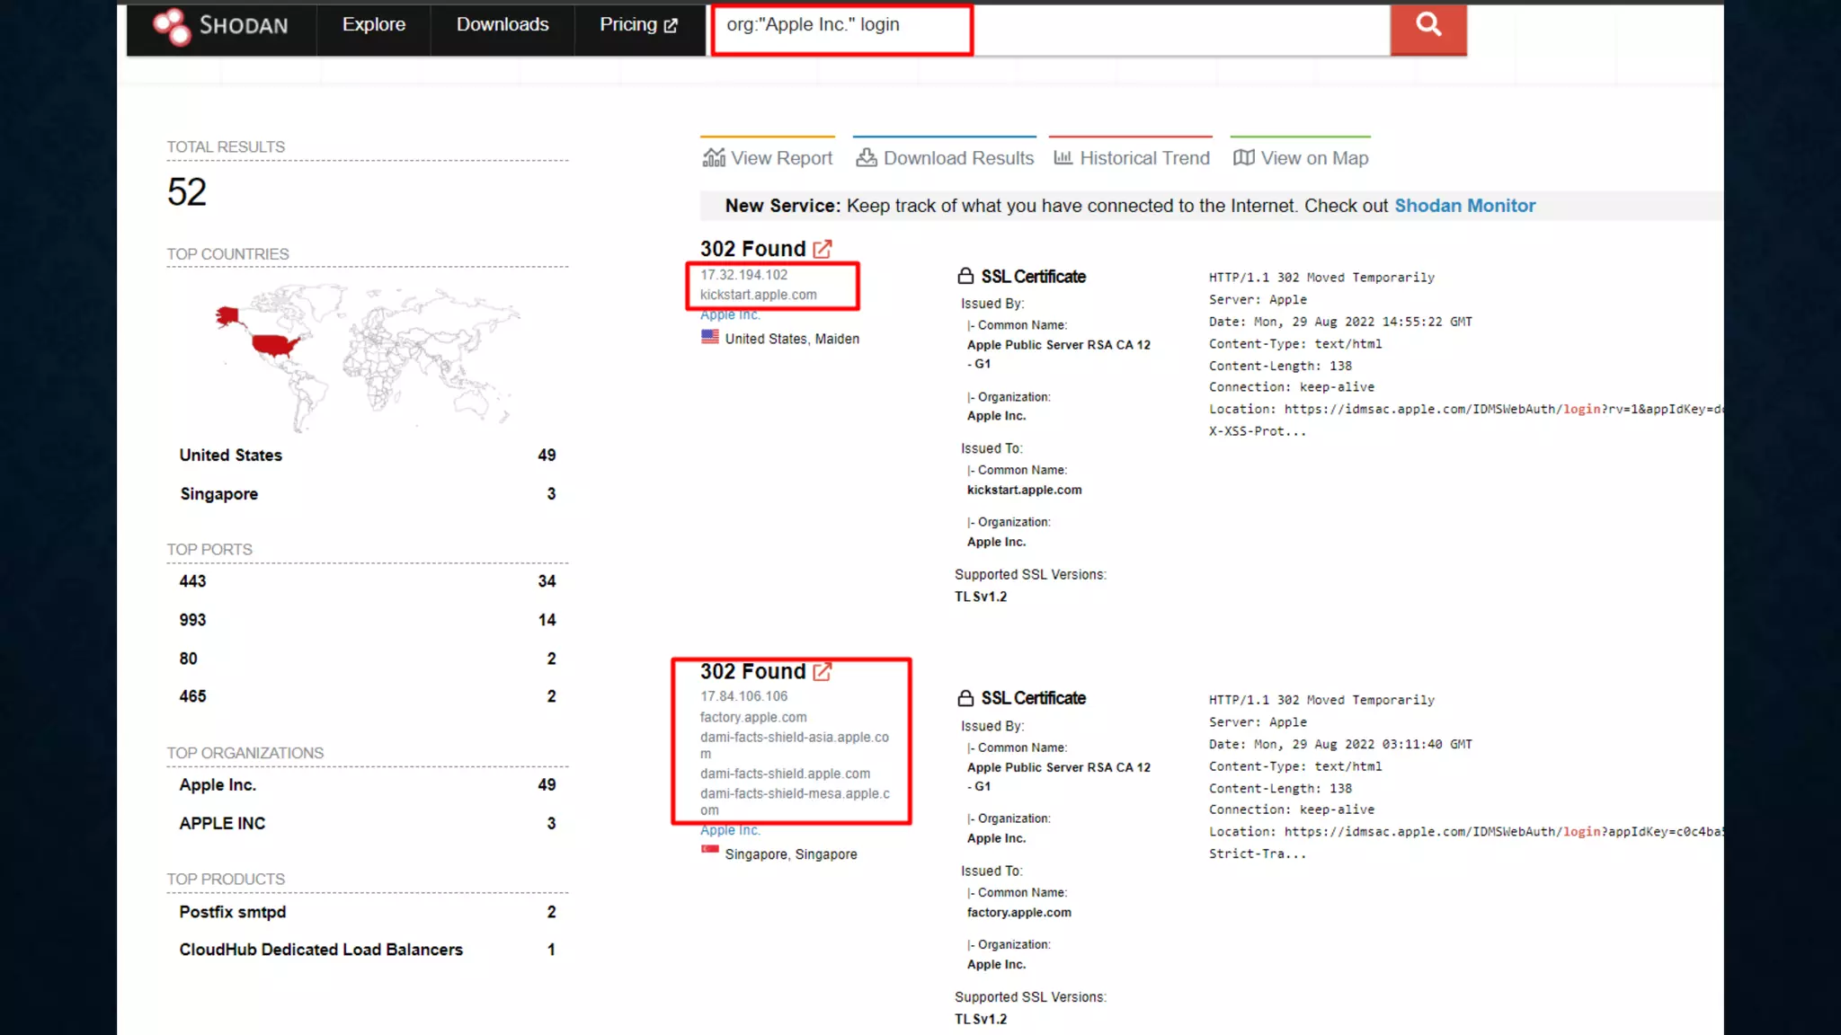Click the Shodan Monitor link
Screen dimensions: 1841x1035
pos(1464,206)
